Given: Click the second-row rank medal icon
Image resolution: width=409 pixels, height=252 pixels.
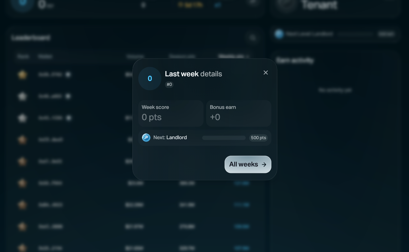Looking at the screenshot, I should 22,96.
